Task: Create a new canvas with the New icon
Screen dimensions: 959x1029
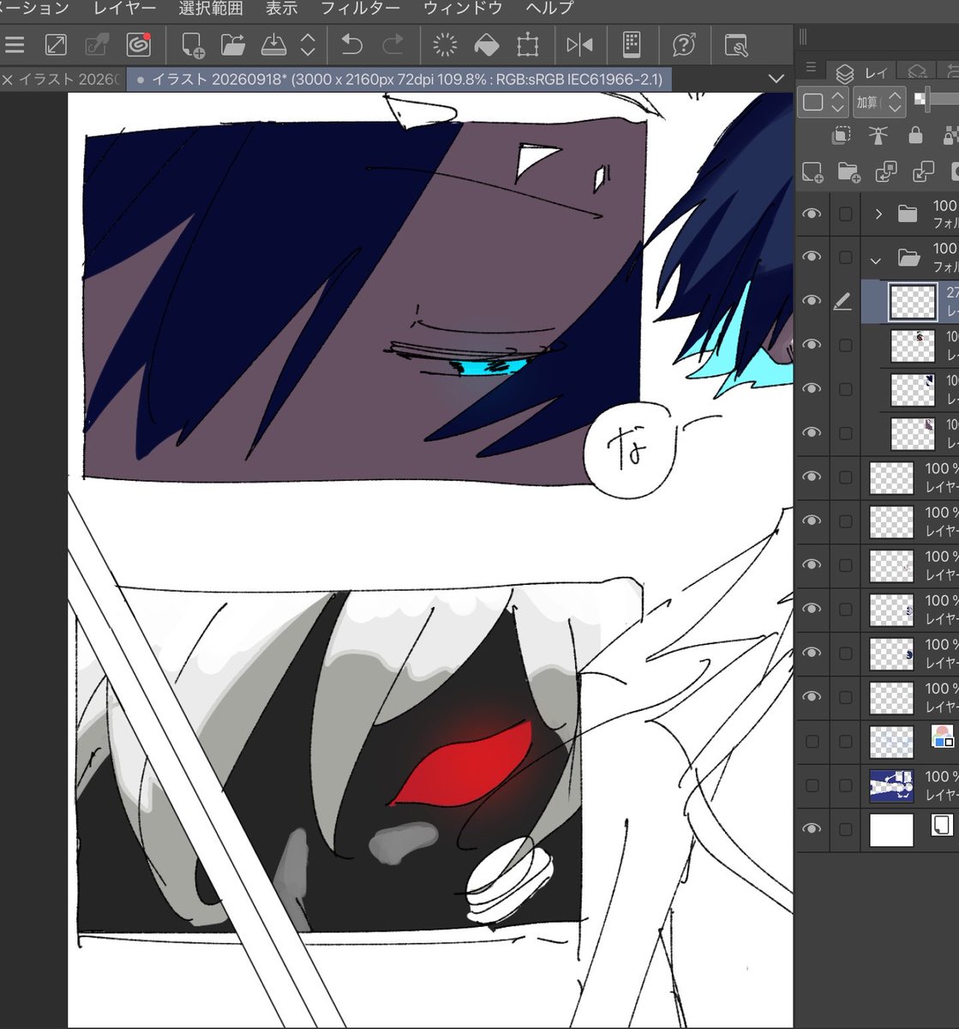Action: pos(193,45)
